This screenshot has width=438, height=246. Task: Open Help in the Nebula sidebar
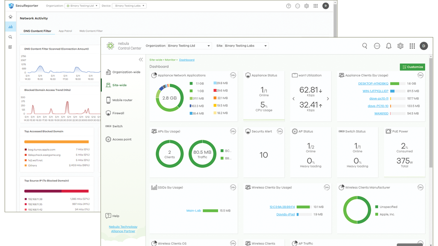click(x=112, y=216)
